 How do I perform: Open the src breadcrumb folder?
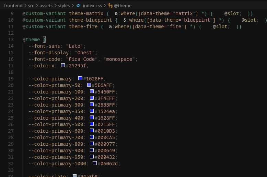tap(31, 5)
